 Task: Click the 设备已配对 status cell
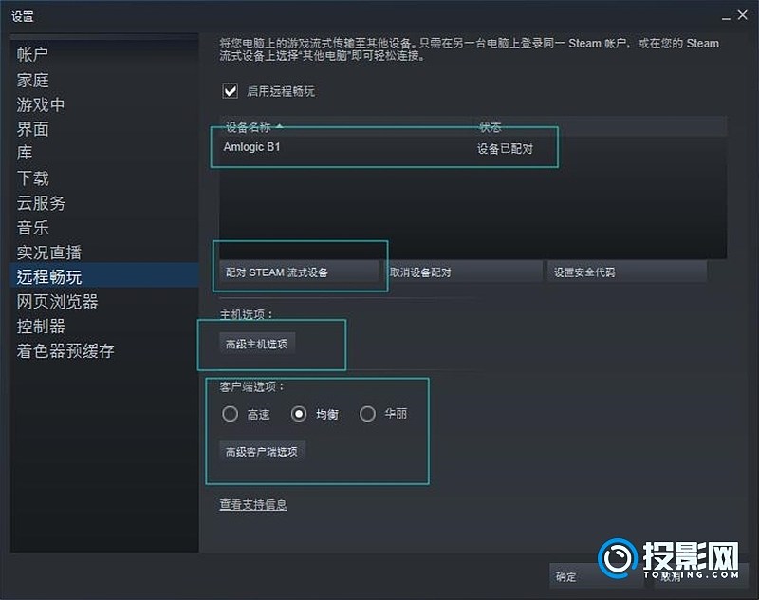point(505,149)
